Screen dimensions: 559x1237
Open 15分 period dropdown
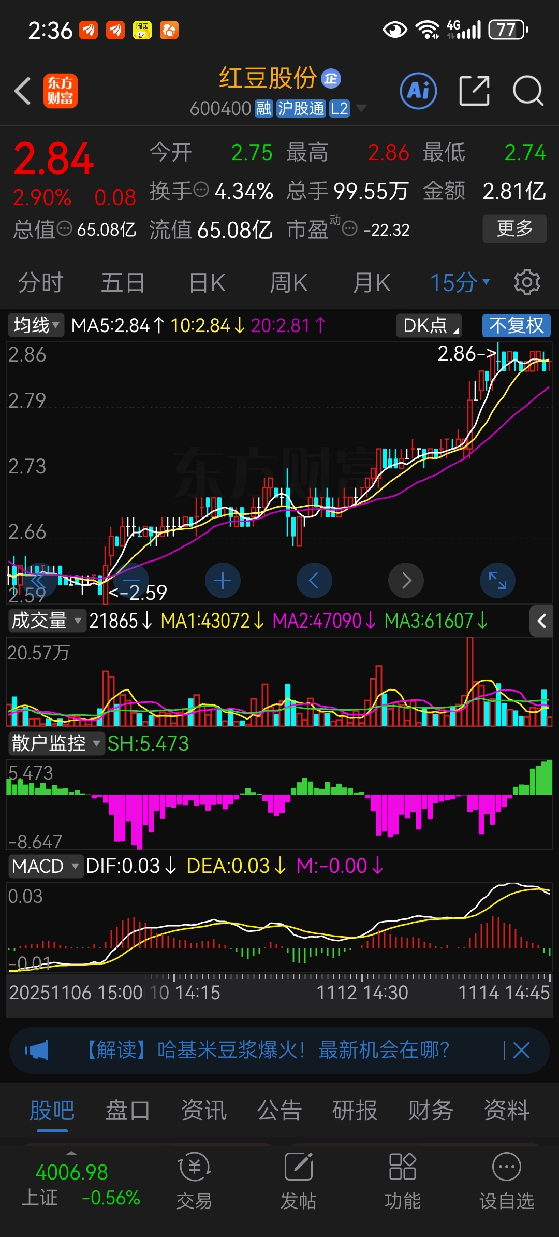460,283
